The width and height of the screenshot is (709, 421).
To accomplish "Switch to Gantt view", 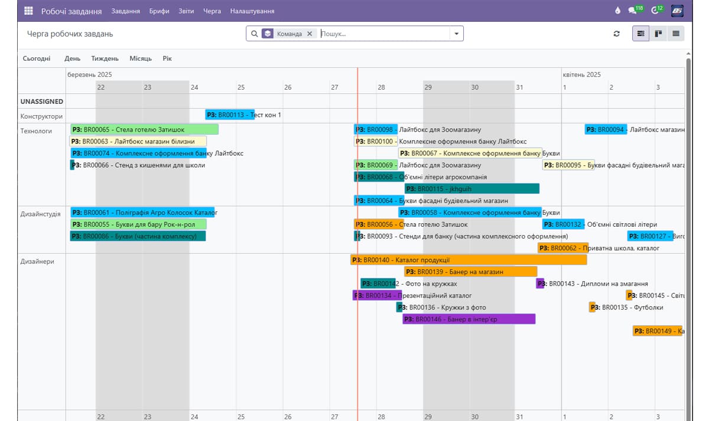I will pos(640,34).
